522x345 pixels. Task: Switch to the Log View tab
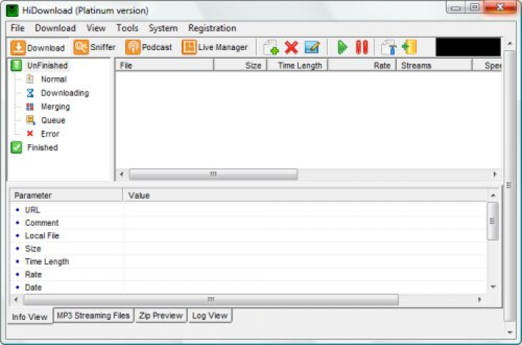[209, 315]
